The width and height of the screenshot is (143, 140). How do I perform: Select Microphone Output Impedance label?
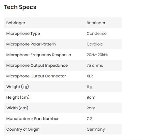(37, 65)
